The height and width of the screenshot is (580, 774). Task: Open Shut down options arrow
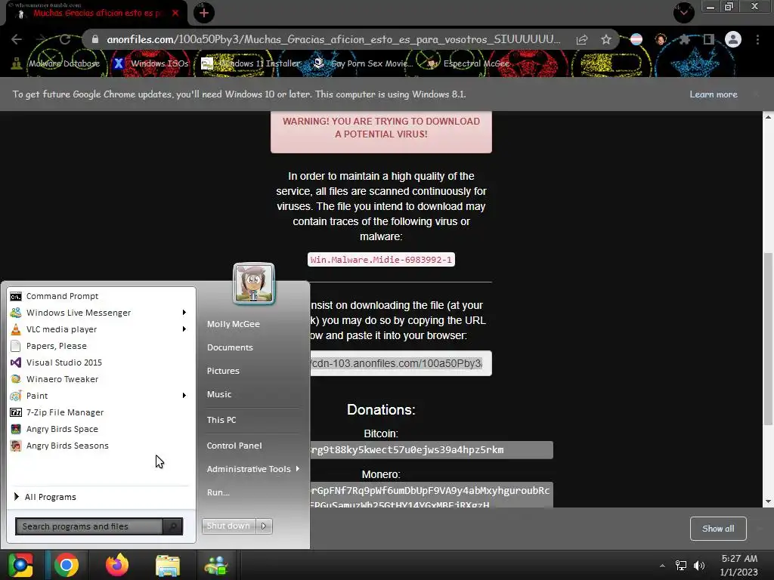pos(264,526)
